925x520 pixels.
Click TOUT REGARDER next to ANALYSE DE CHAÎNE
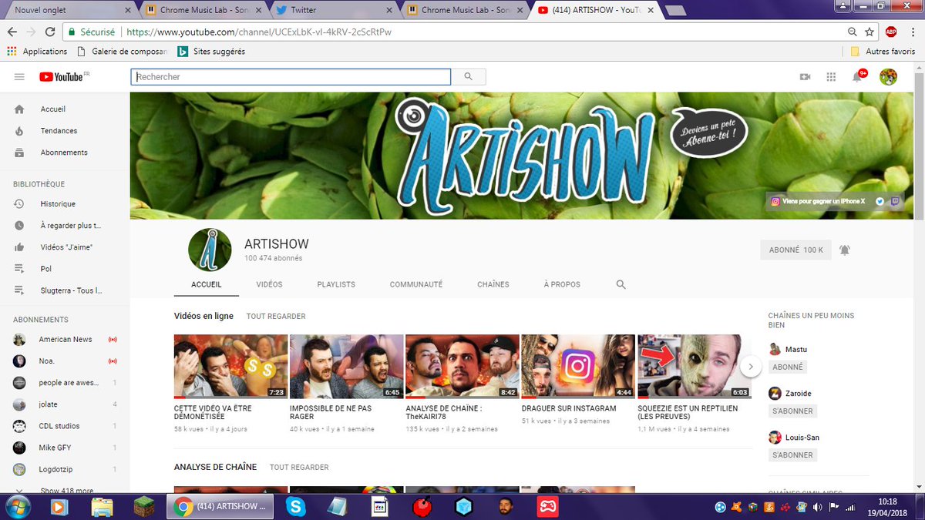point(299,468)
